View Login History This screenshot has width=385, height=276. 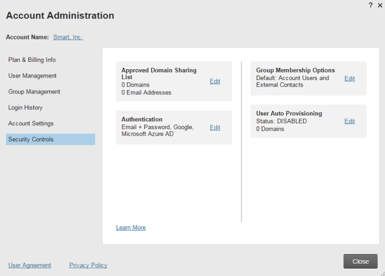pyautogui.click(x=25, y=108)
